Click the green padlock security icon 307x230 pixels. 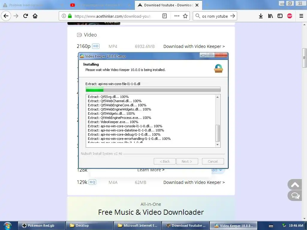[x=70, y=16]
